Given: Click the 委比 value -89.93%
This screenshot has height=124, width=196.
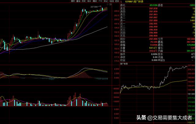Looking at the screenshot, I should [153, 5].
